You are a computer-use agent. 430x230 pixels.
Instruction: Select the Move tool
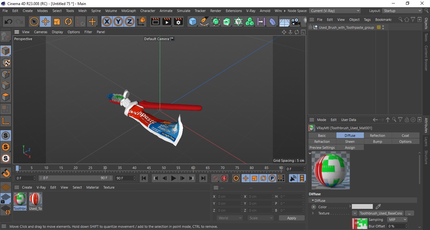point(46,22)
